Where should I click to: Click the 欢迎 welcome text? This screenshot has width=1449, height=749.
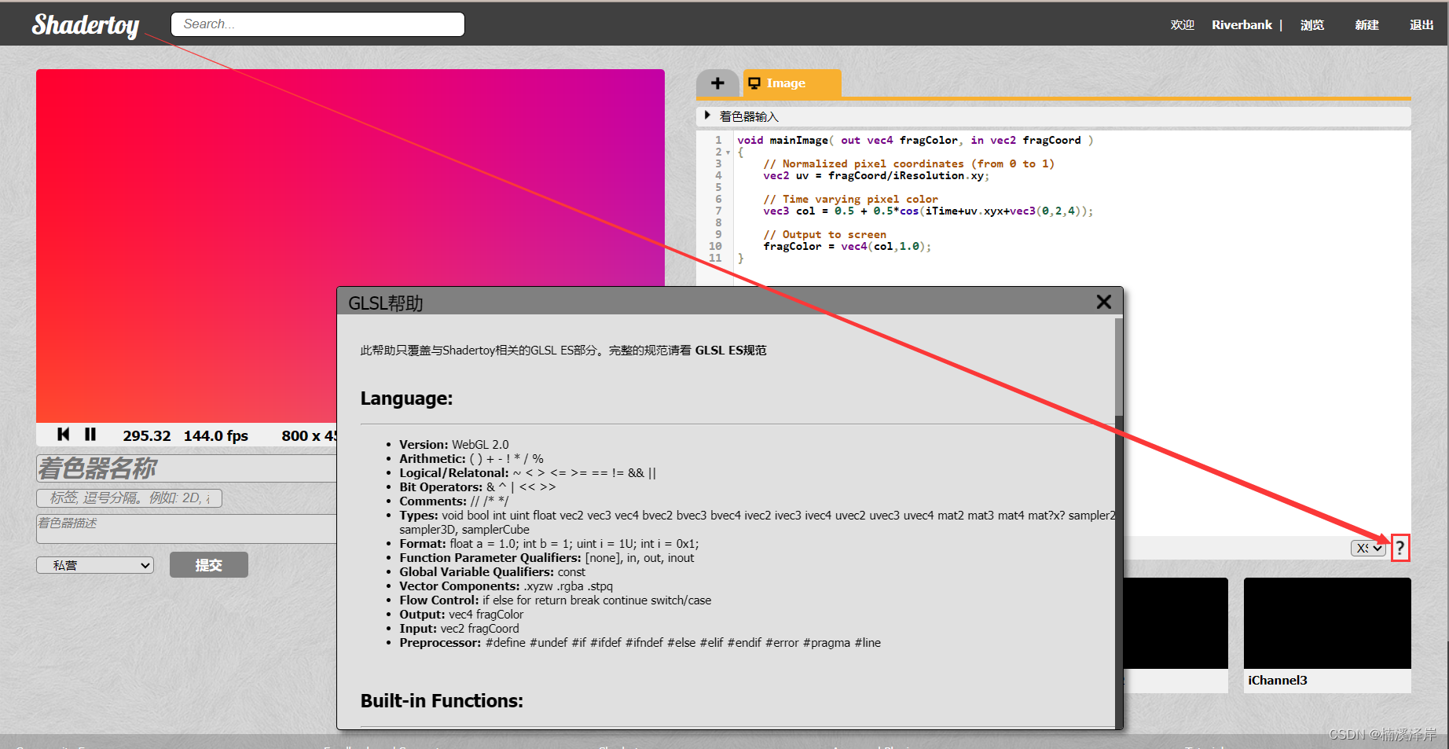coord(1183,25)
